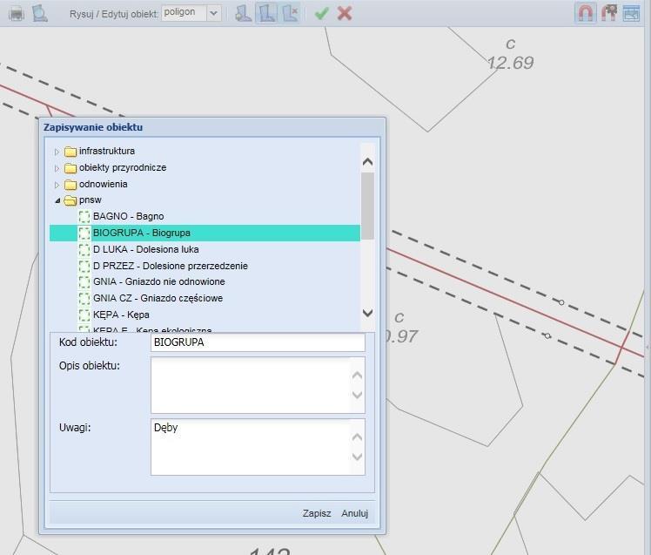Click the GNIA CZ polygon icon
This screenshot has height=555, width=651.
84,298
